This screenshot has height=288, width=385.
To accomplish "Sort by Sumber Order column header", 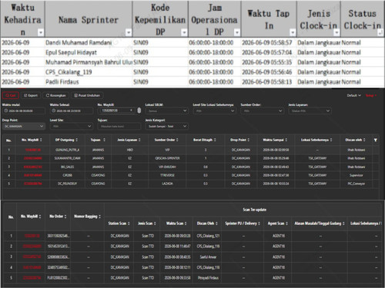I will pyautogui.click(x=177, y=140).
